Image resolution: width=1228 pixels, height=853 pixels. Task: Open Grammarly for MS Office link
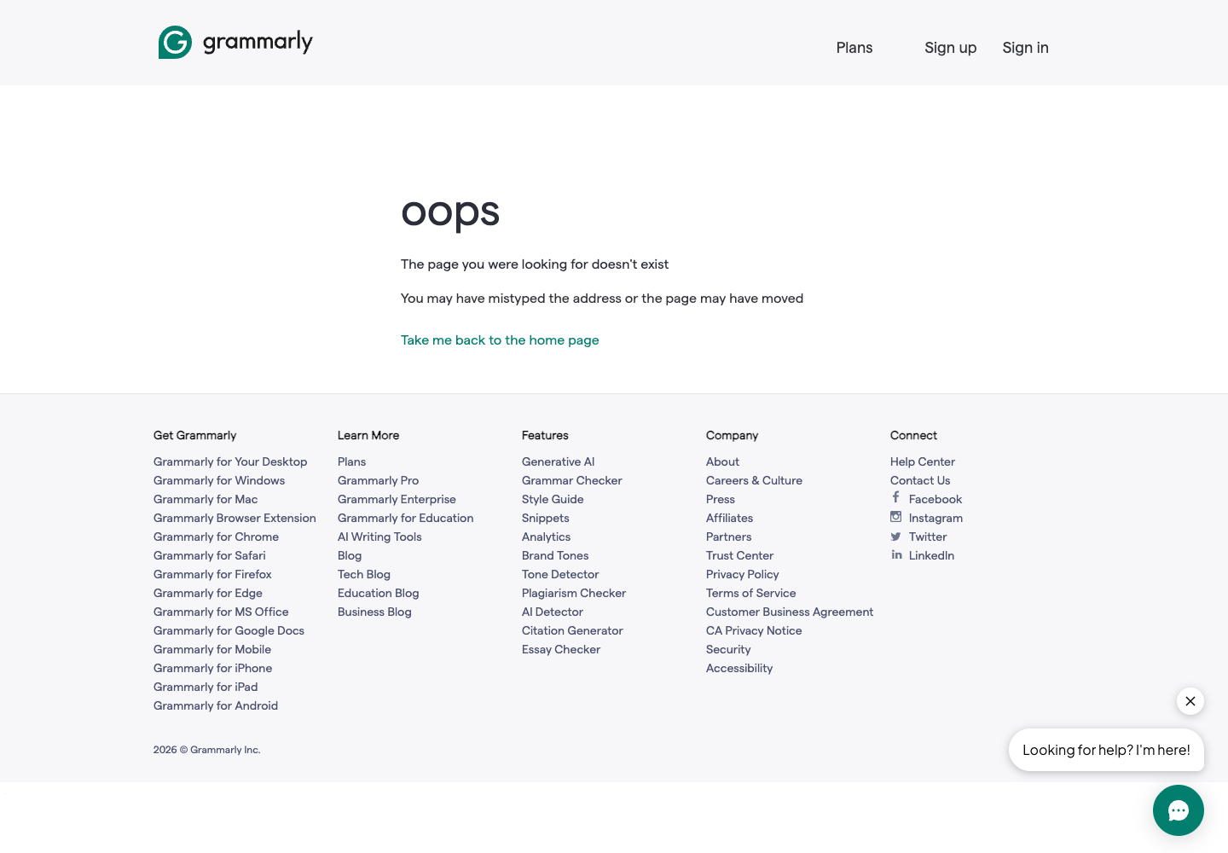tap(221, 612)
